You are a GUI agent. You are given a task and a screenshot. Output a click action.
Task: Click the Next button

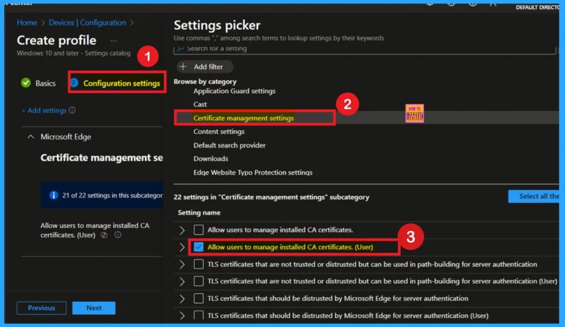(x=94, y=308)
